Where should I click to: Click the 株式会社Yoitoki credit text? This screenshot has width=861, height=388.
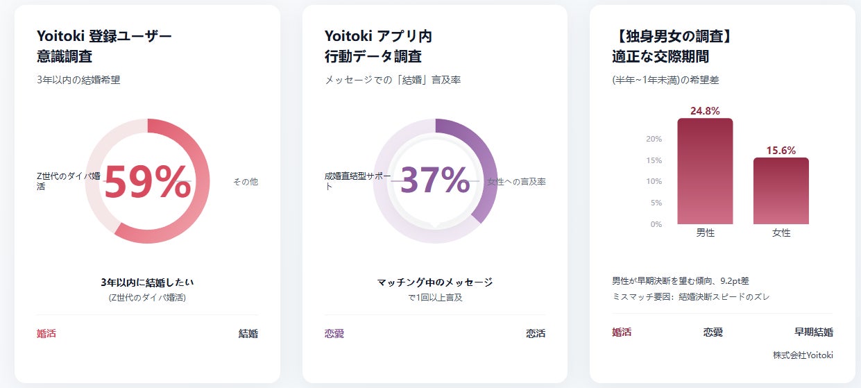coord(803,355)
